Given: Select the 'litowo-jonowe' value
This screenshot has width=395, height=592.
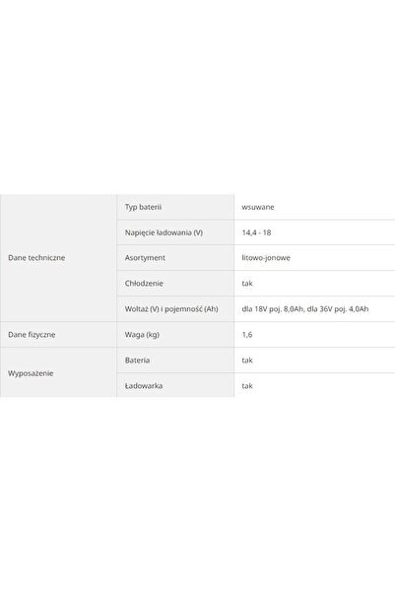Looking at the screenshot, I should 266,258.
